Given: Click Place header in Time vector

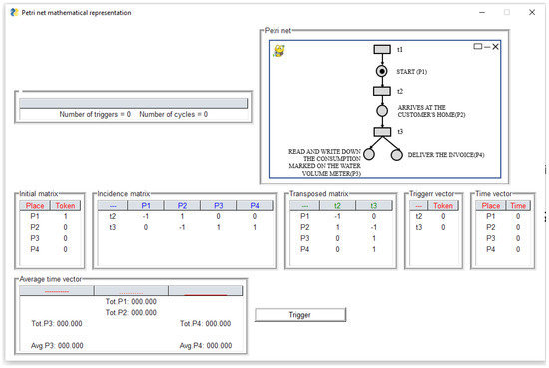Looking at the screenshot, I should click(491, 206).
